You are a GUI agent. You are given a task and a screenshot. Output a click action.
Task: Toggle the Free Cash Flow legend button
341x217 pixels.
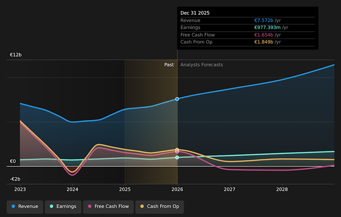coord(108,207)
